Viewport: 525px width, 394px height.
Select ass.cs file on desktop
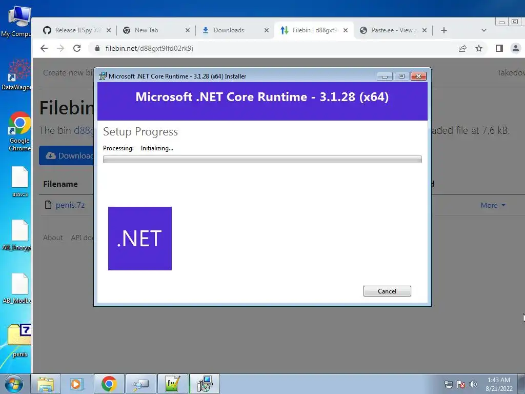tap(20, 181)
